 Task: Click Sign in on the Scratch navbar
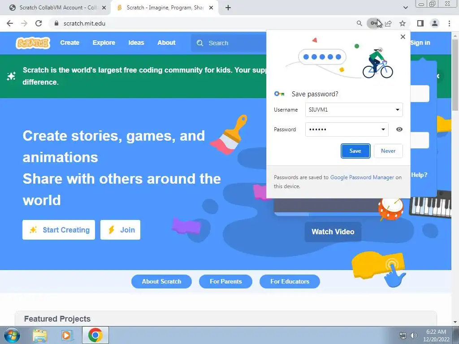click(420, 43)
